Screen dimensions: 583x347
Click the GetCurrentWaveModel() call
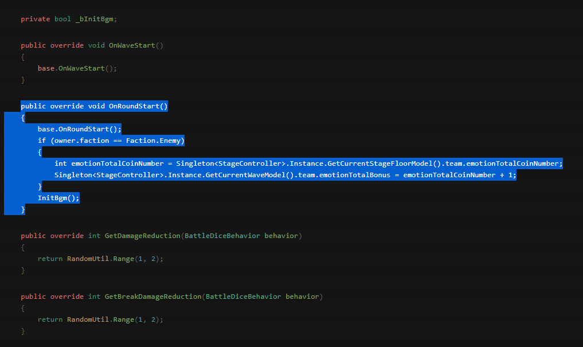(x=249, y=175)
